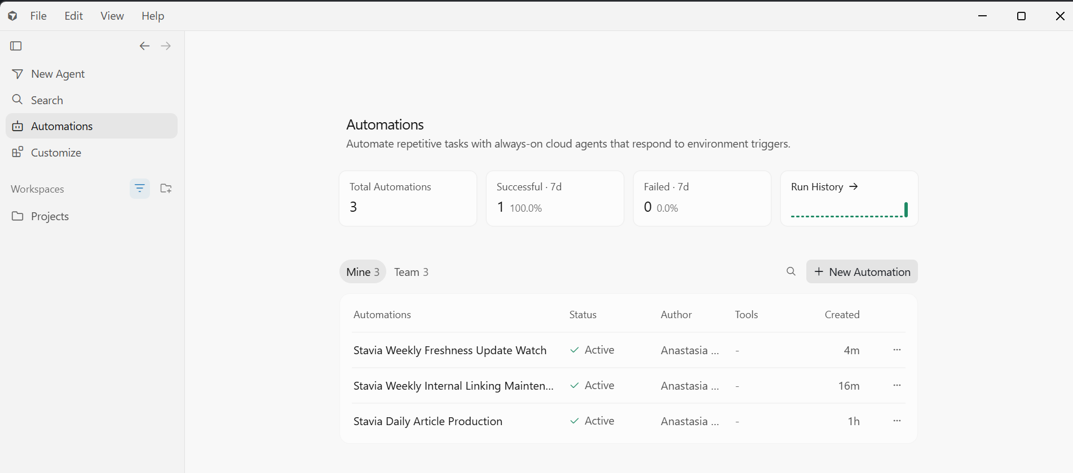The width and height of the screenshot is (1073, 473).
Task: Click the author of Daily Article Production
Action: pos(690,421)
